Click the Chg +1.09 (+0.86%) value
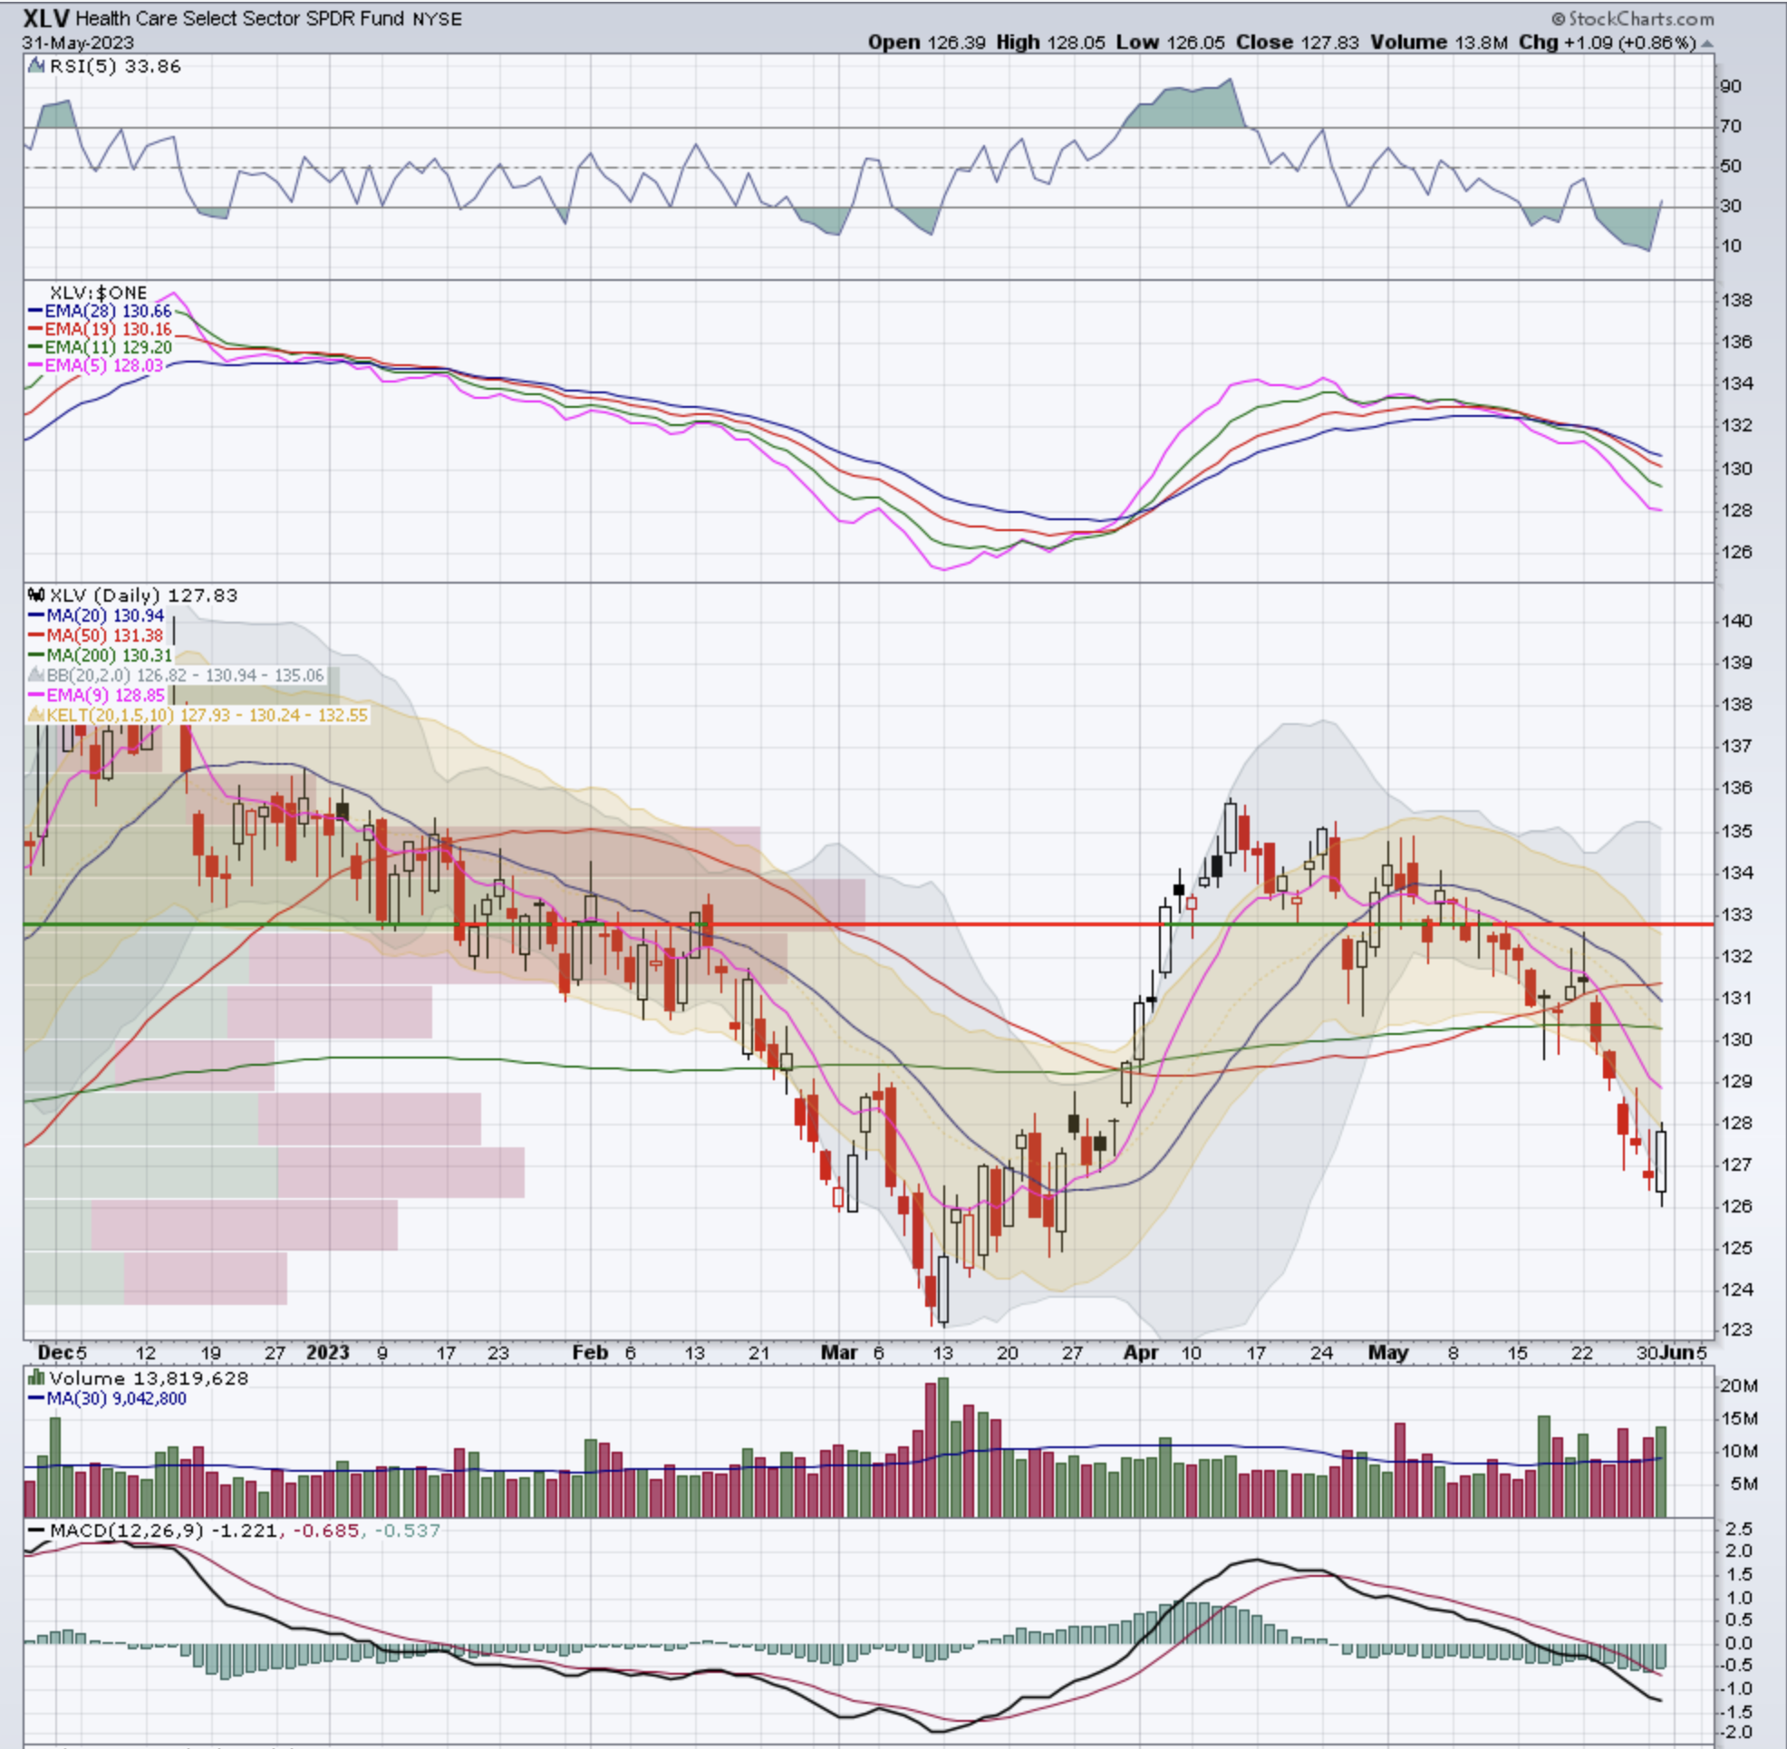Image resolution: width=1787 pixels, height=1749 pixels. [x=1607, y=43]
